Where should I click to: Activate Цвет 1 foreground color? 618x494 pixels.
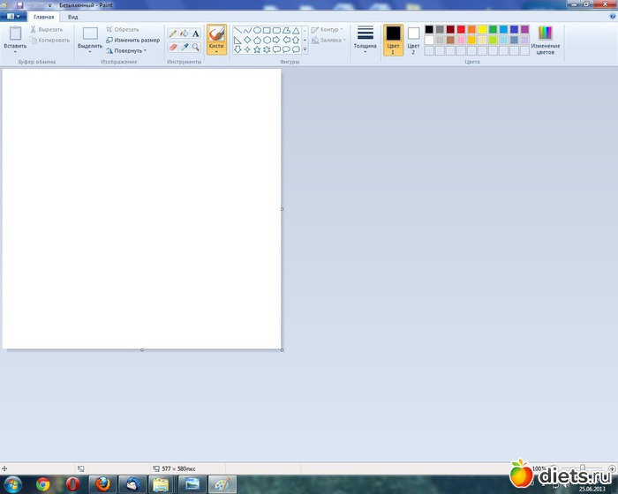click(393, 39)
